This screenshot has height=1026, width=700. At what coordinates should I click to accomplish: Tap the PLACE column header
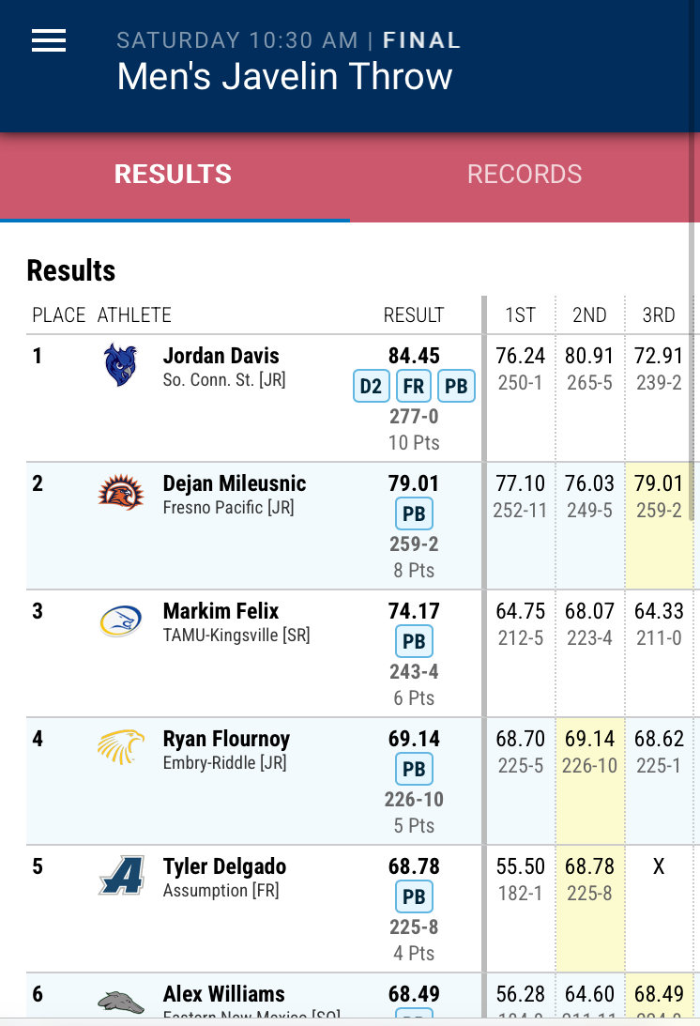59,315
